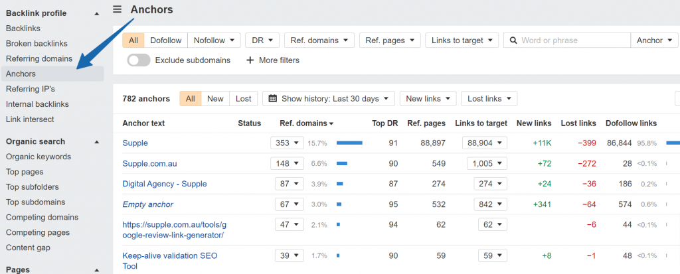Select Anchors in the sidebar
This screenshot has width=680, height=274.
52,74
